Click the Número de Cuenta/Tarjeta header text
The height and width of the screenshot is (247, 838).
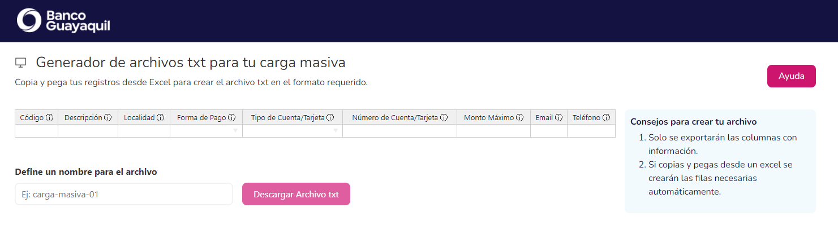(x=396, y=118)
